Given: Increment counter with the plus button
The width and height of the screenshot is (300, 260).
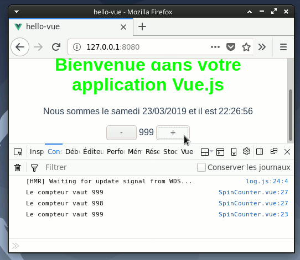Looking at the screenshot, I should (x=173, y=133).
